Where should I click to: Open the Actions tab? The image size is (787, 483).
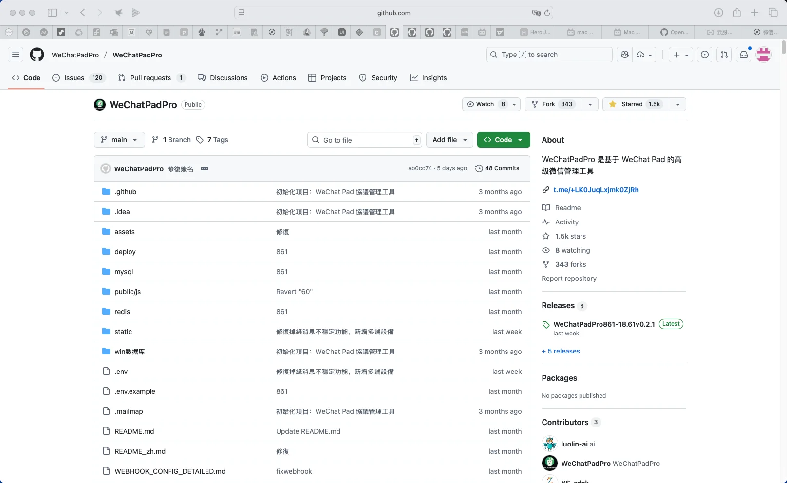(278, 78)
